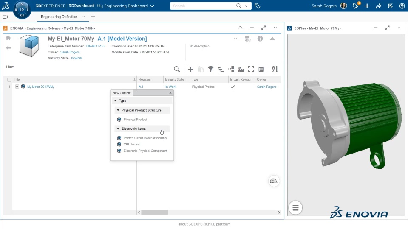Open the A.1 revision link in table
The width and height of the screenshot is (408, 229).
pyautogui.click(x=141, y=87)
